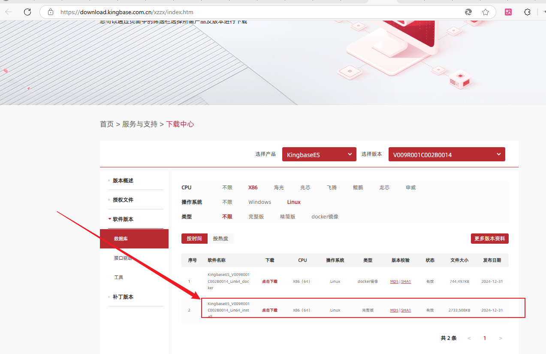This screenshot has height=354, width=546.
Task: Set CPU filter to 龙芯
Action: point(384,188)
